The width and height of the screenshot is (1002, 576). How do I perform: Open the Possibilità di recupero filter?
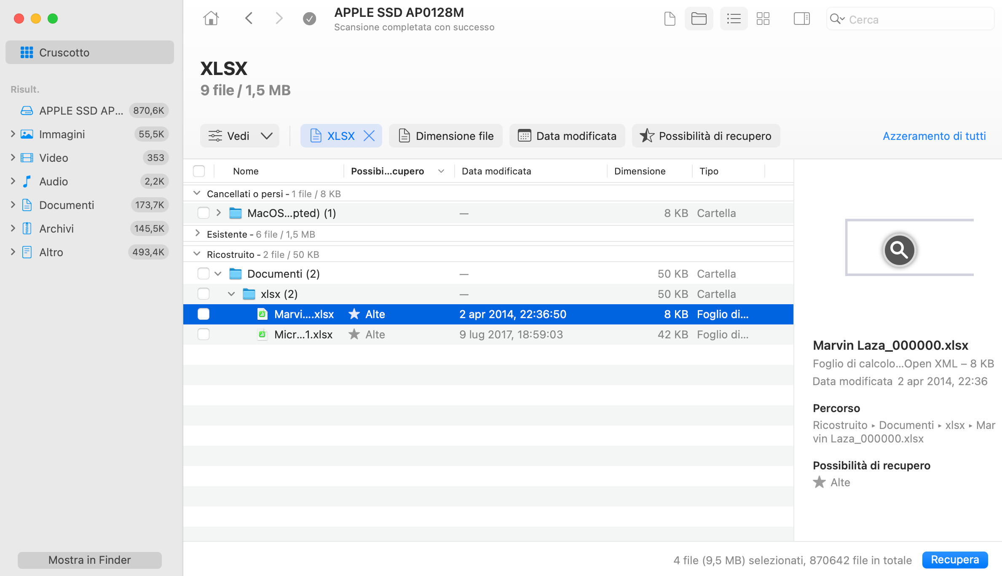[x=706, y=136]
